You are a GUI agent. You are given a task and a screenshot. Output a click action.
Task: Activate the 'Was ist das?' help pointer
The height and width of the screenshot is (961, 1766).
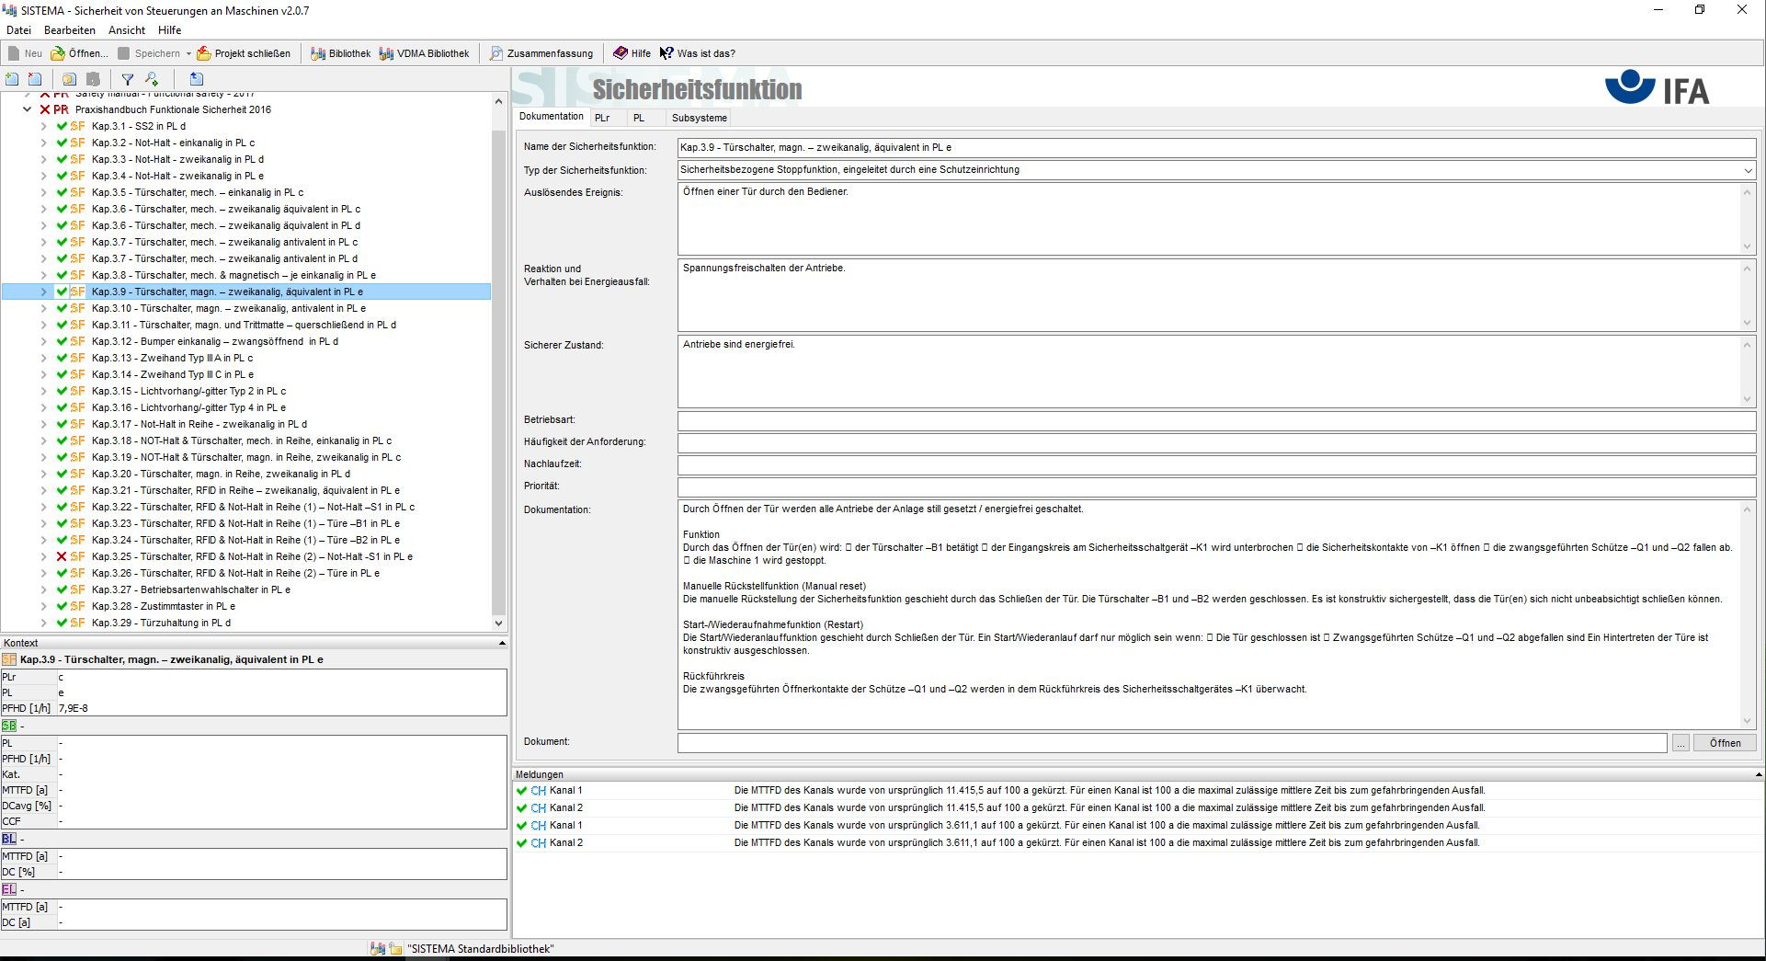coord(697,53)
